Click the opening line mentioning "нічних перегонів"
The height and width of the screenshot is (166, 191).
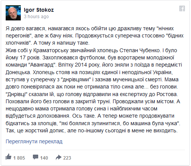[90, 29]
